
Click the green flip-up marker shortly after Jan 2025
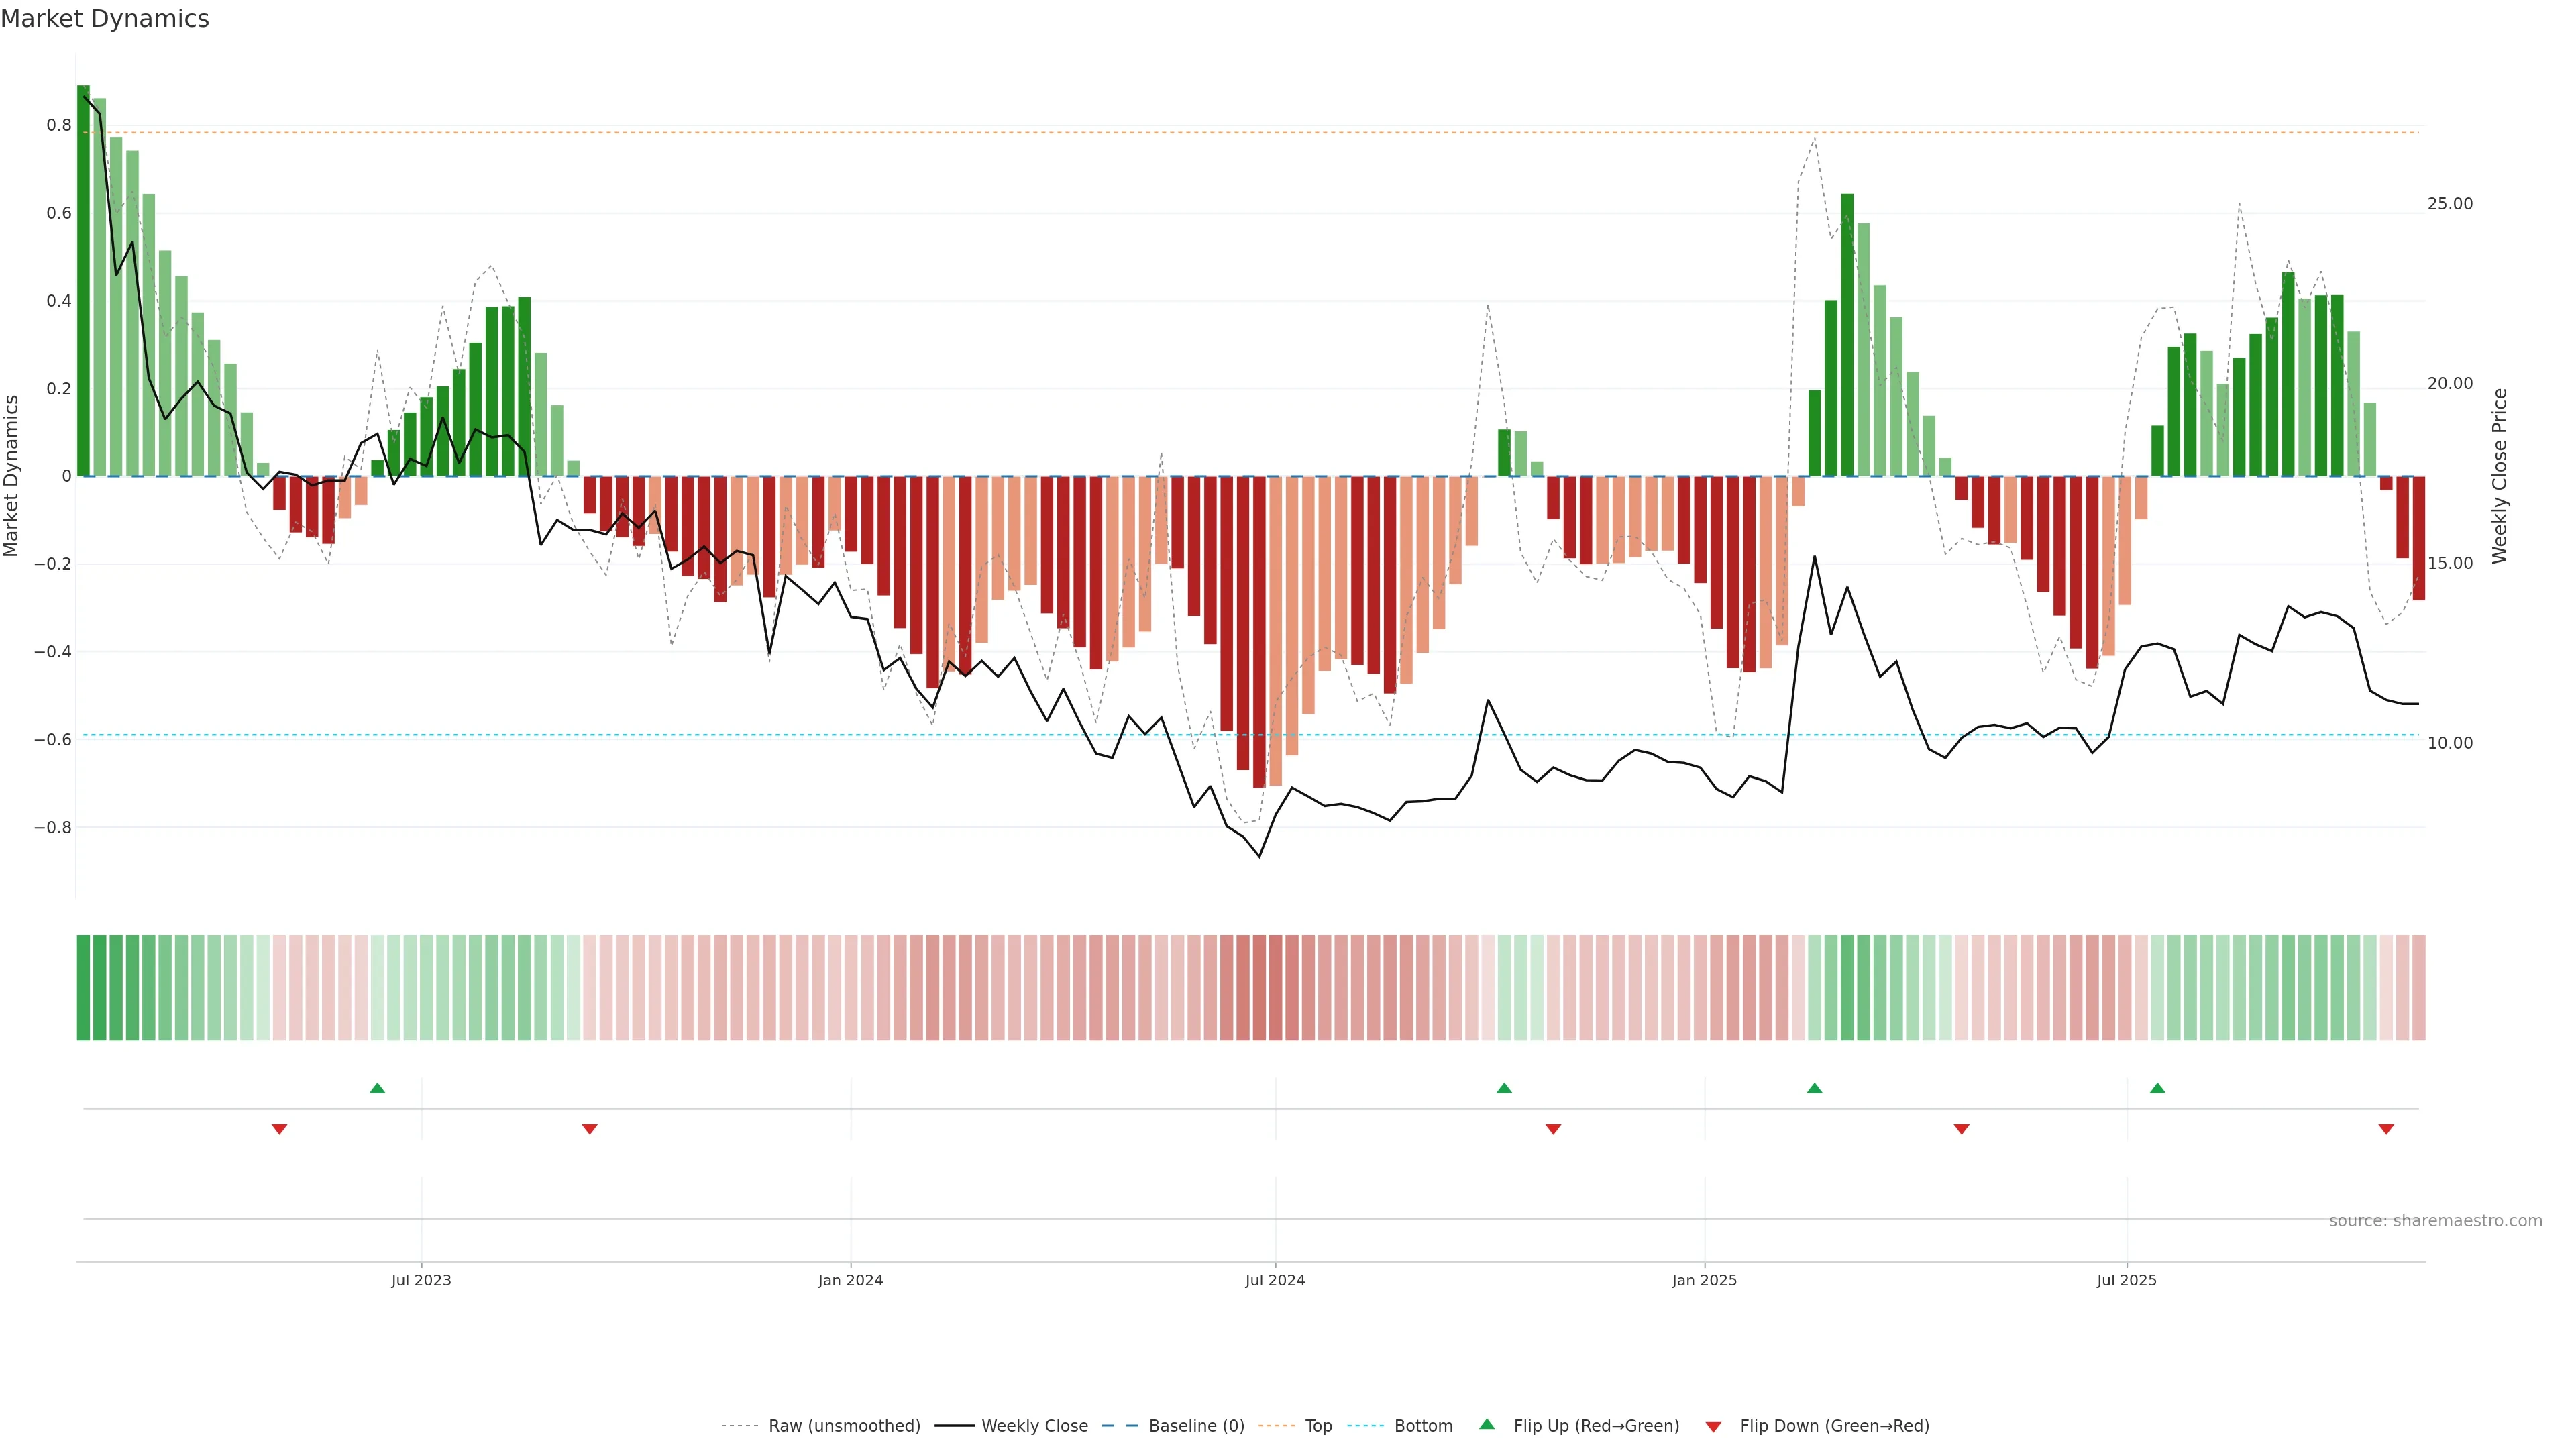1814,1088
